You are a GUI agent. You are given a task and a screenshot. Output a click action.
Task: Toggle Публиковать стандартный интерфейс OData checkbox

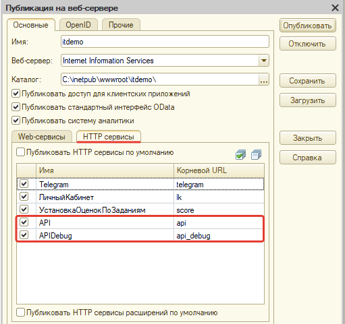[x=16, y=107]
